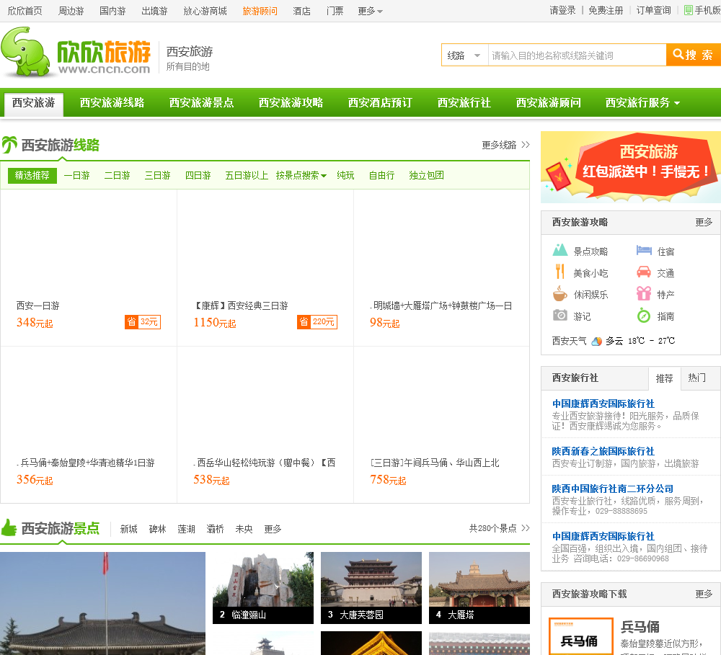The height and width of the screenshot is (655, 721).
Task: Open the 兵马俑+秦始皇陵+华清池精华1日游 route
Action: [x=87, y=463]
